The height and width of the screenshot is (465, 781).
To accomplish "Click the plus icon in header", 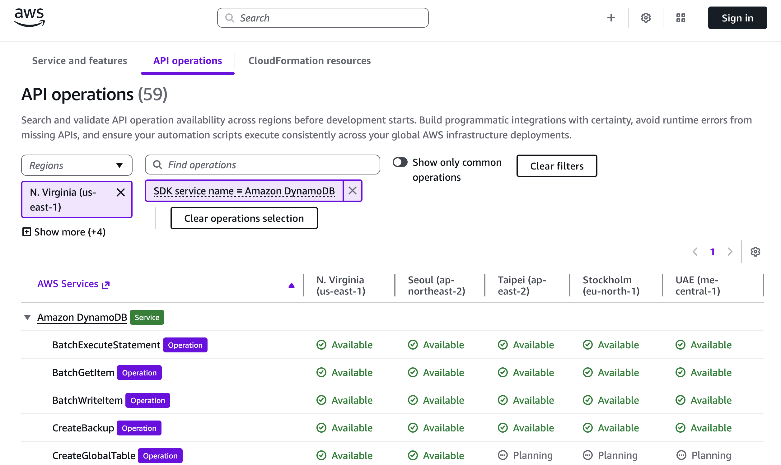I will [x=610, y=18].
